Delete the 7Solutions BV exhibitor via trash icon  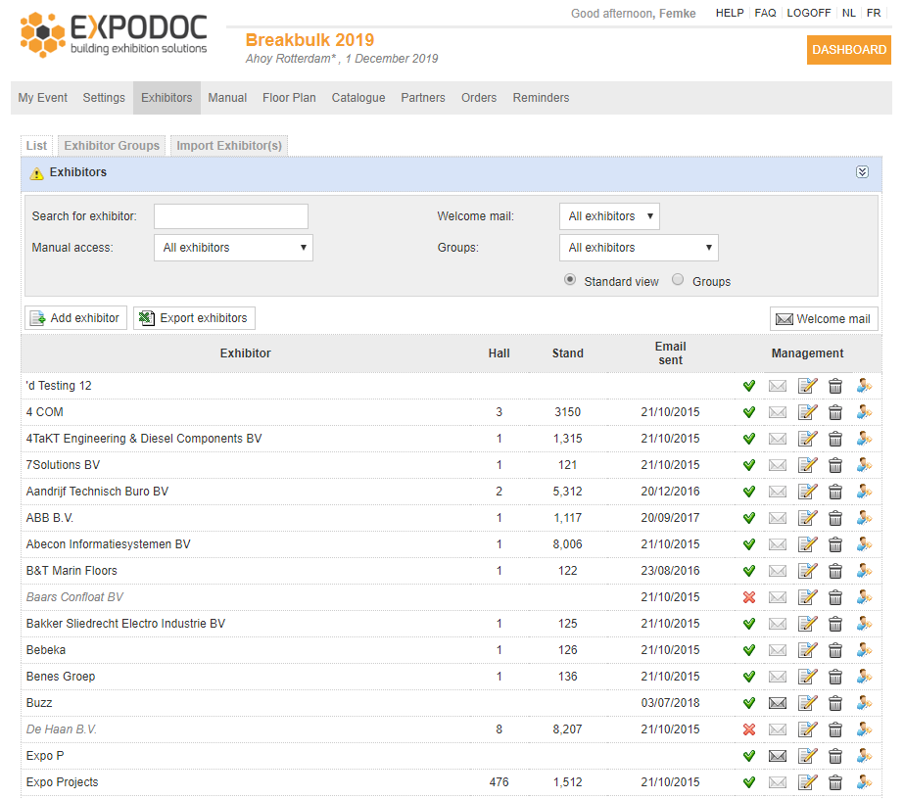pos(834,465)
